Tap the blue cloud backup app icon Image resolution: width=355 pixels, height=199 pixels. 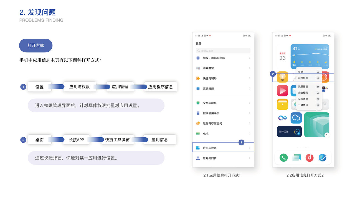[296, 118]
